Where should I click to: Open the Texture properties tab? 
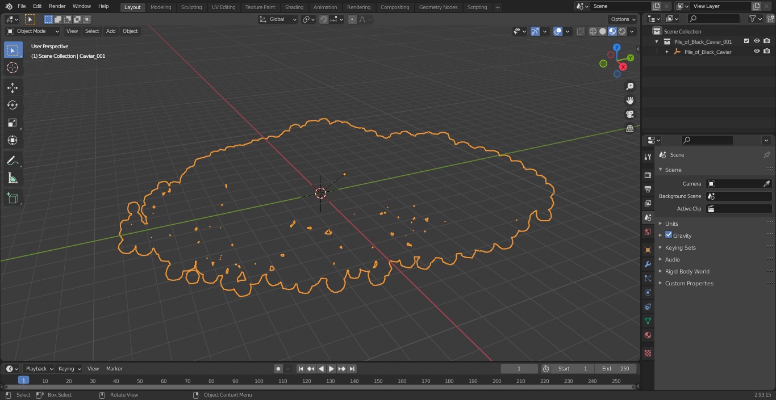648,353
